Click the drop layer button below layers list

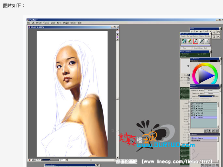click(209, 131)
